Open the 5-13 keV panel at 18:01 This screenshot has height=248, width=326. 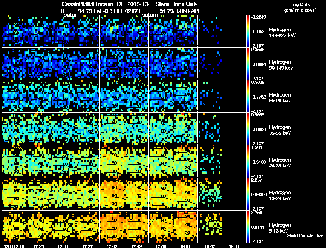185,226
